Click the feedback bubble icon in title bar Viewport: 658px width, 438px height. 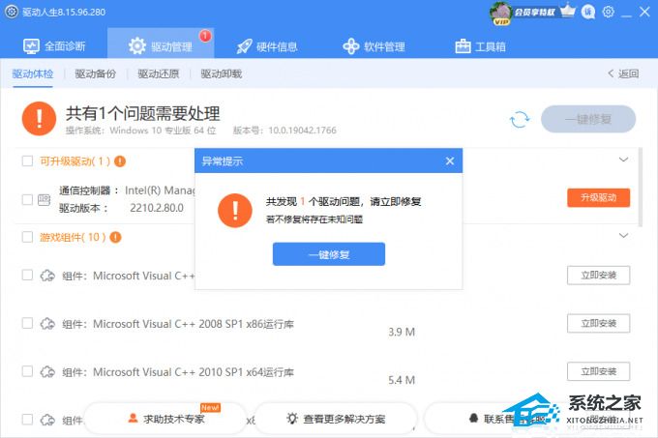(588, 13)
